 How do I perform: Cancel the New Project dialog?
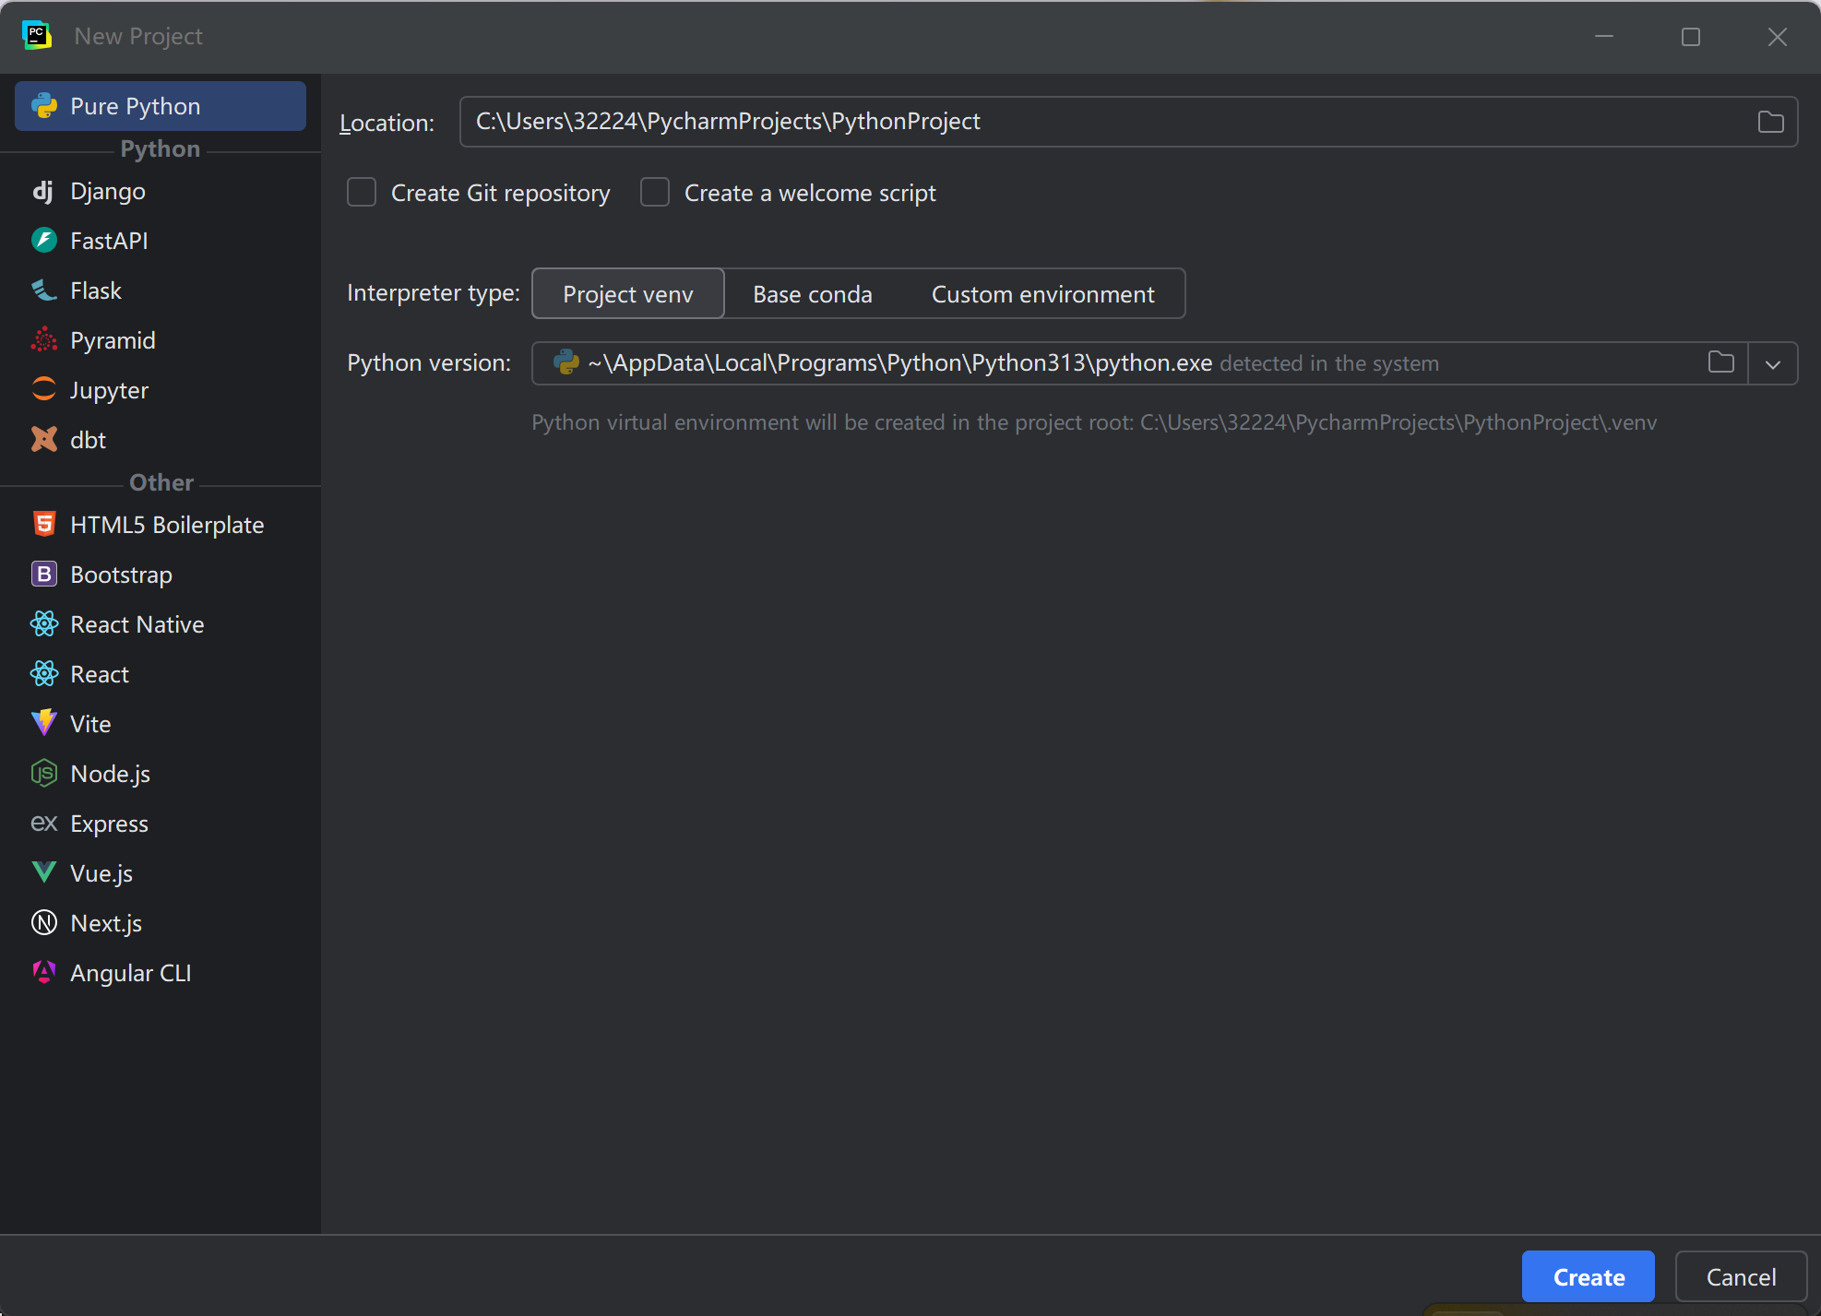pos(1740,1276)
